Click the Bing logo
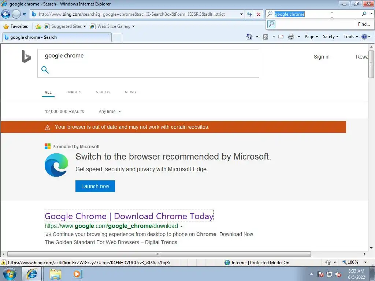The image size is (375, 281). (26, 56)
